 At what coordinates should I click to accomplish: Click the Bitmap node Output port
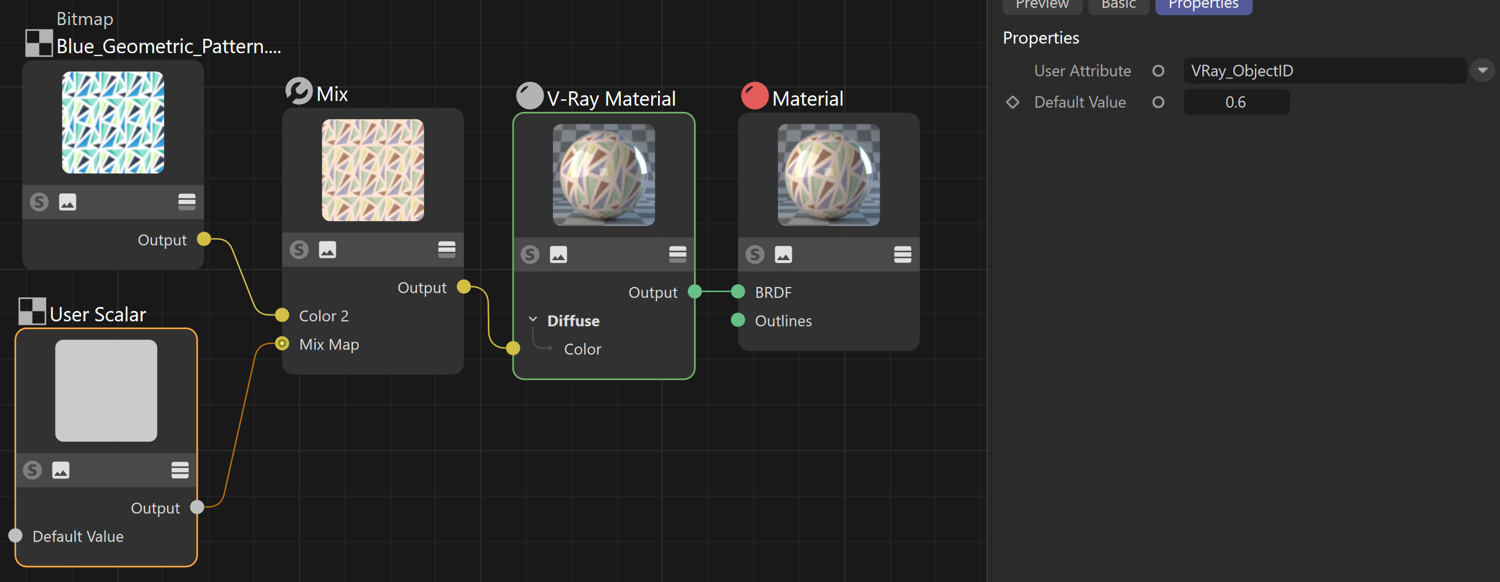click(x=204, y=239)
